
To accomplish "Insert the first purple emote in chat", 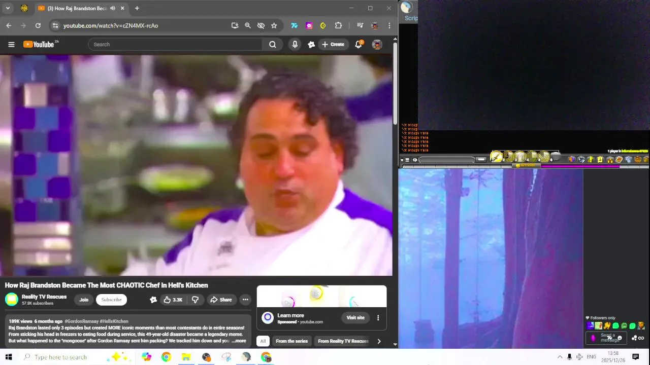I will coord(590,326).
